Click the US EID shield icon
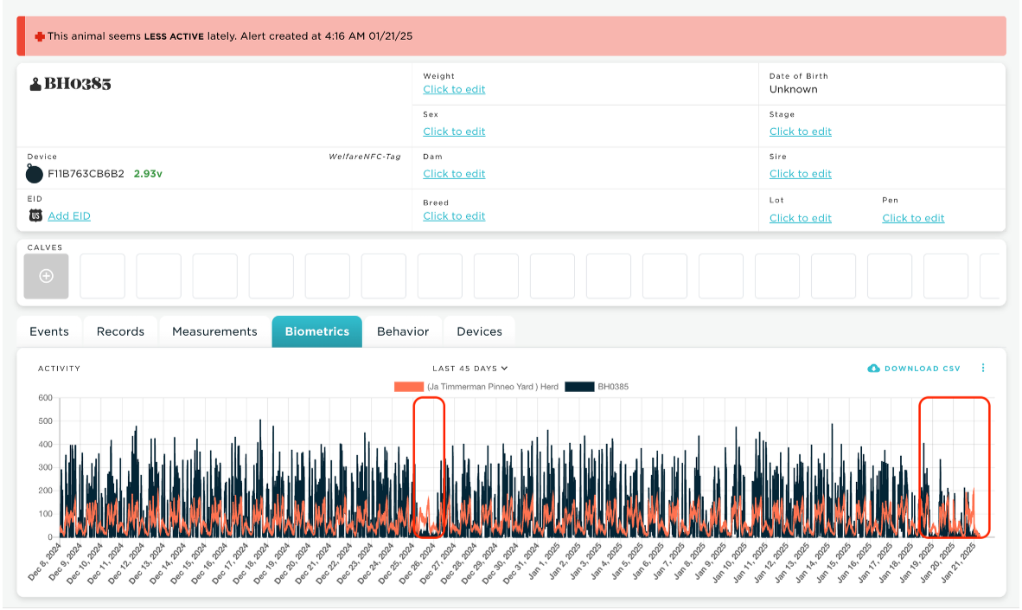This screenshot has width=1022, height=610. tap(35, 216)
